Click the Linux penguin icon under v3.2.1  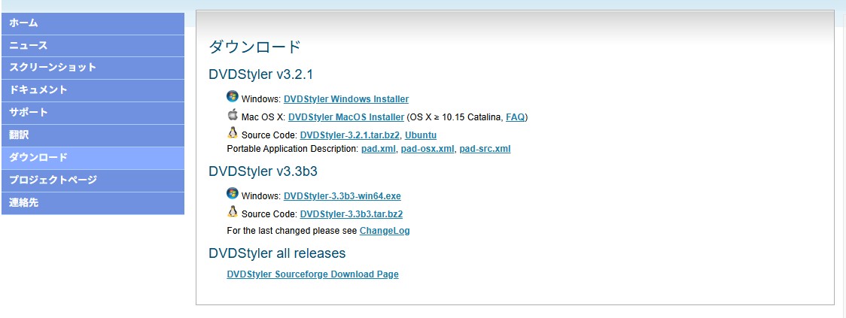pos(233,132)
